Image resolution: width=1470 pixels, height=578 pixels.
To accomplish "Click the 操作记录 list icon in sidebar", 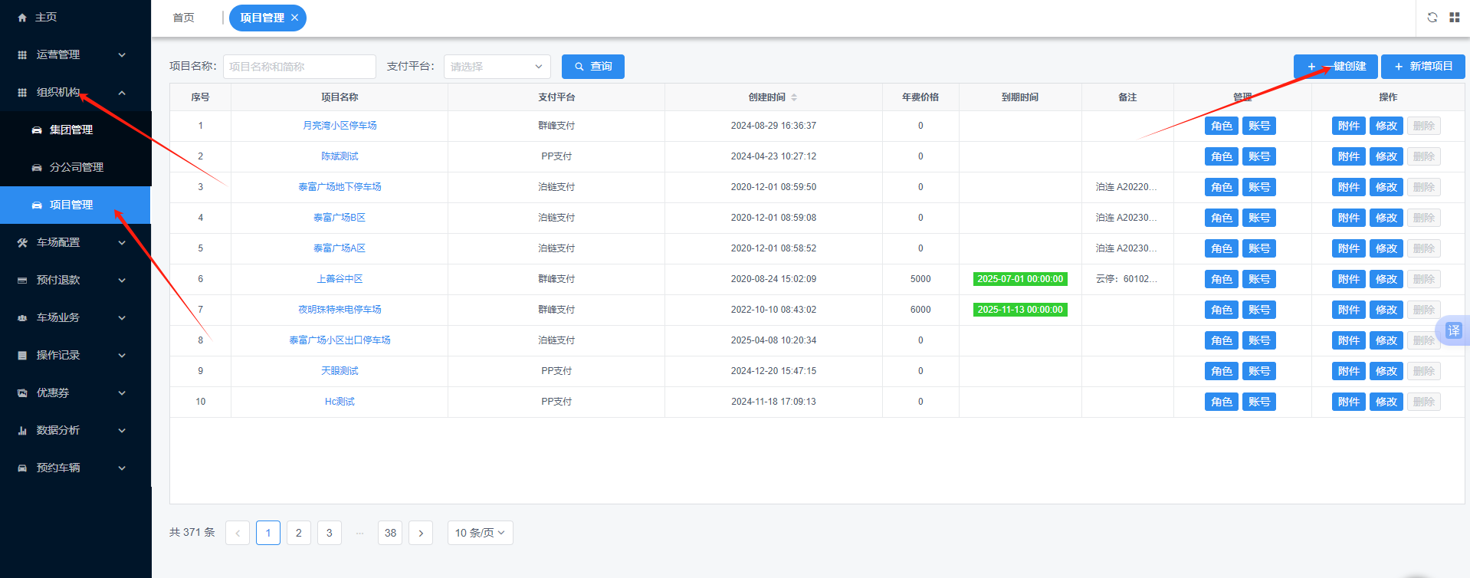I will tap(22, 356).
